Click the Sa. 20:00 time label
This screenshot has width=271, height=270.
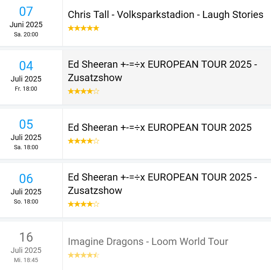26,34
